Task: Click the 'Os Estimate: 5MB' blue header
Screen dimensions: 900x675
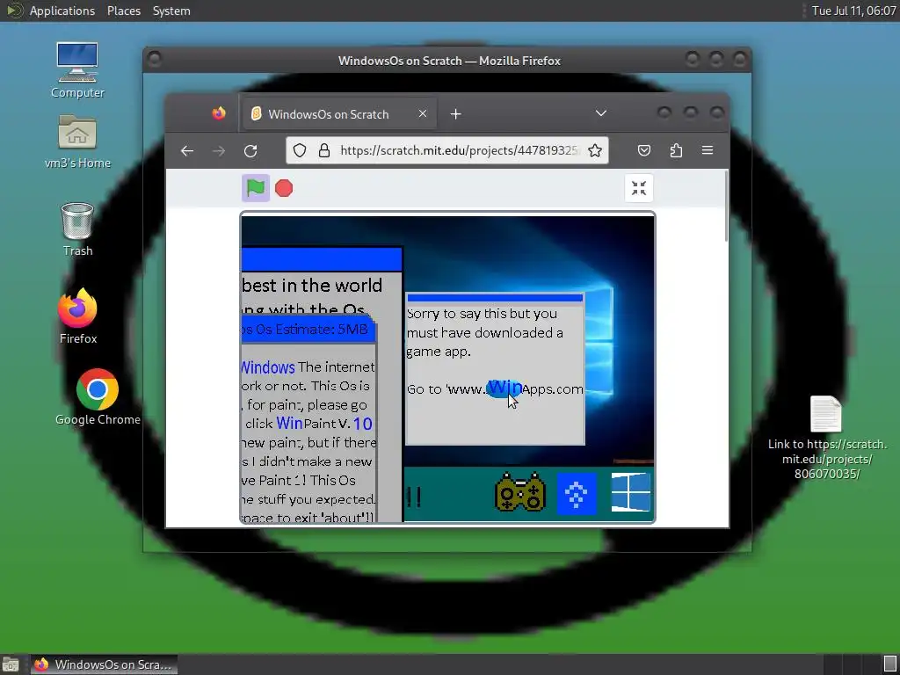Action: [308, 330]
